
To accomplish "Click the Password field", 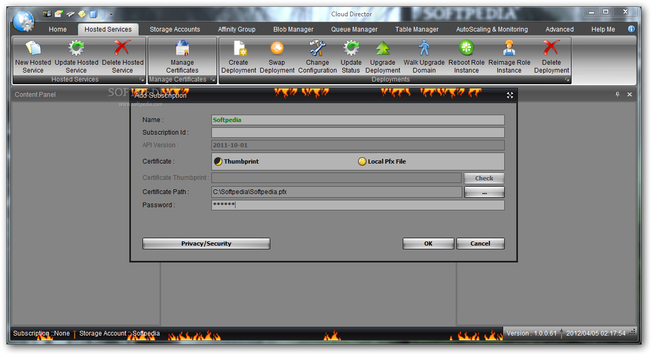I will pos(358,205).
